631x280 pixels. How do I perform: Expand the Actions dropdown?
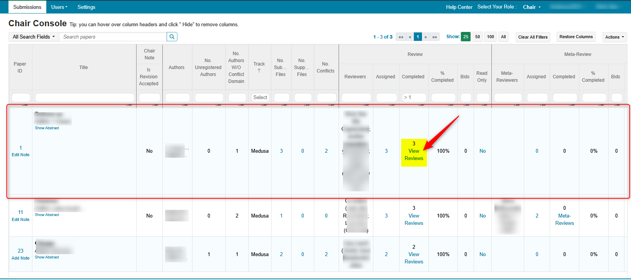point(614,37)
